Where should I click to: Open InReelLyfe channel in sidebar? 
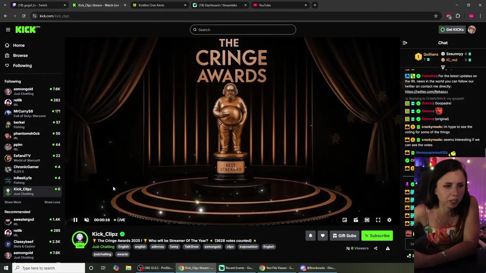pyautogui.click(x=32, y=180)
